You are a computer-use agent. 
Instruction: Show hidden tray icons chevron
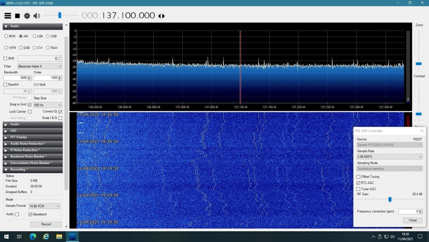tap(373, 236)
